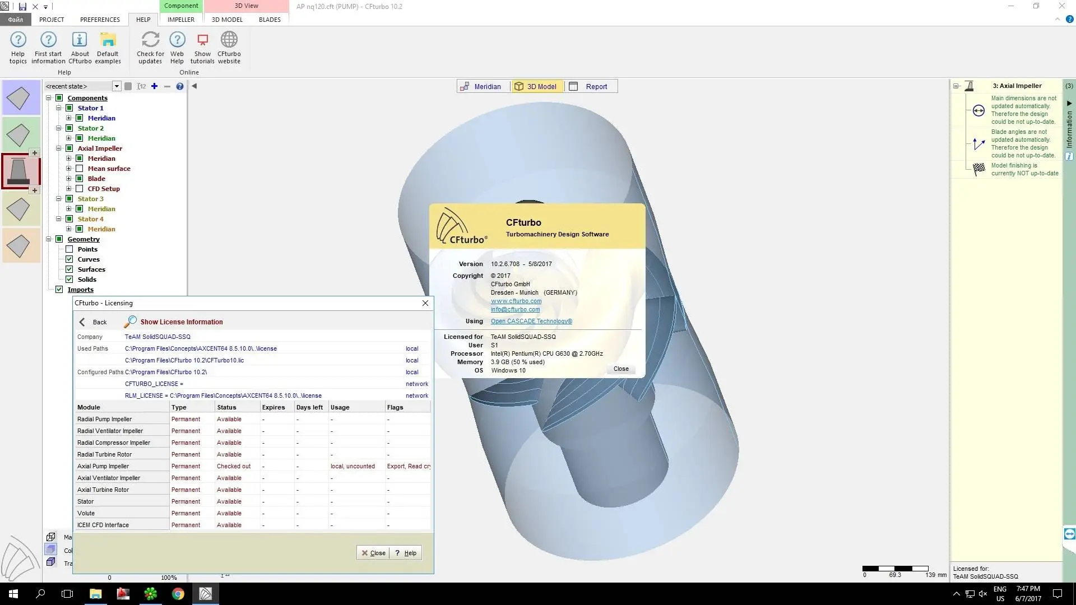Collapse the Stator 4 node
This screenshot has width=1076, height=605.
[x=59, y=219]
